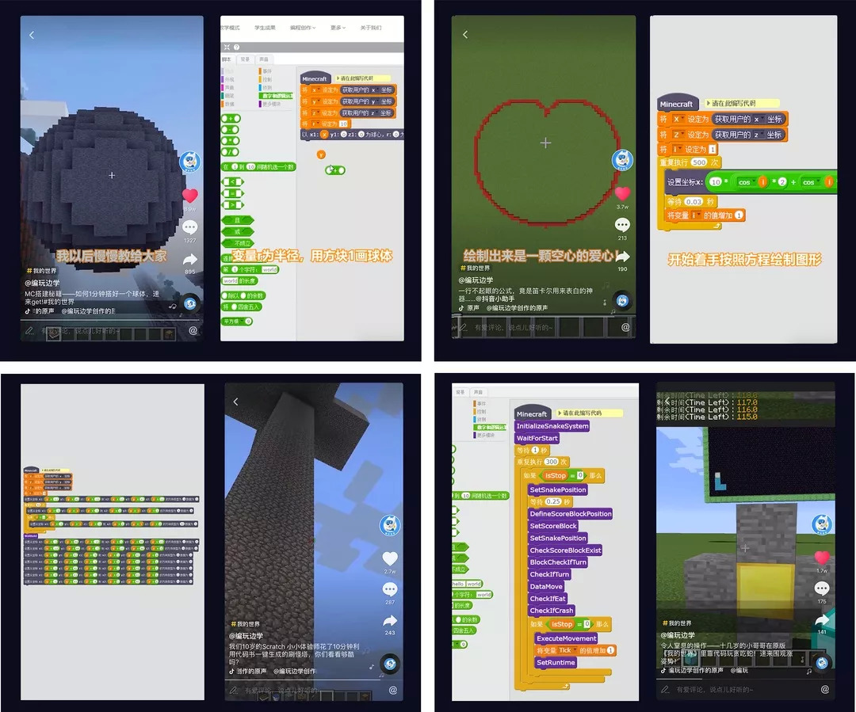This screenshot has height=712, width=856.
Task: Open the creator avatar in the sphere video
Action: (190, 162)
